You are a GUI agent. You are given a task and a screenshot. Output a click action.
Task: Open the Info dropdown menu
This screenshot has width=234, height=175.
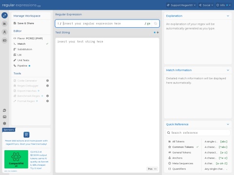(x=223, y=5)
